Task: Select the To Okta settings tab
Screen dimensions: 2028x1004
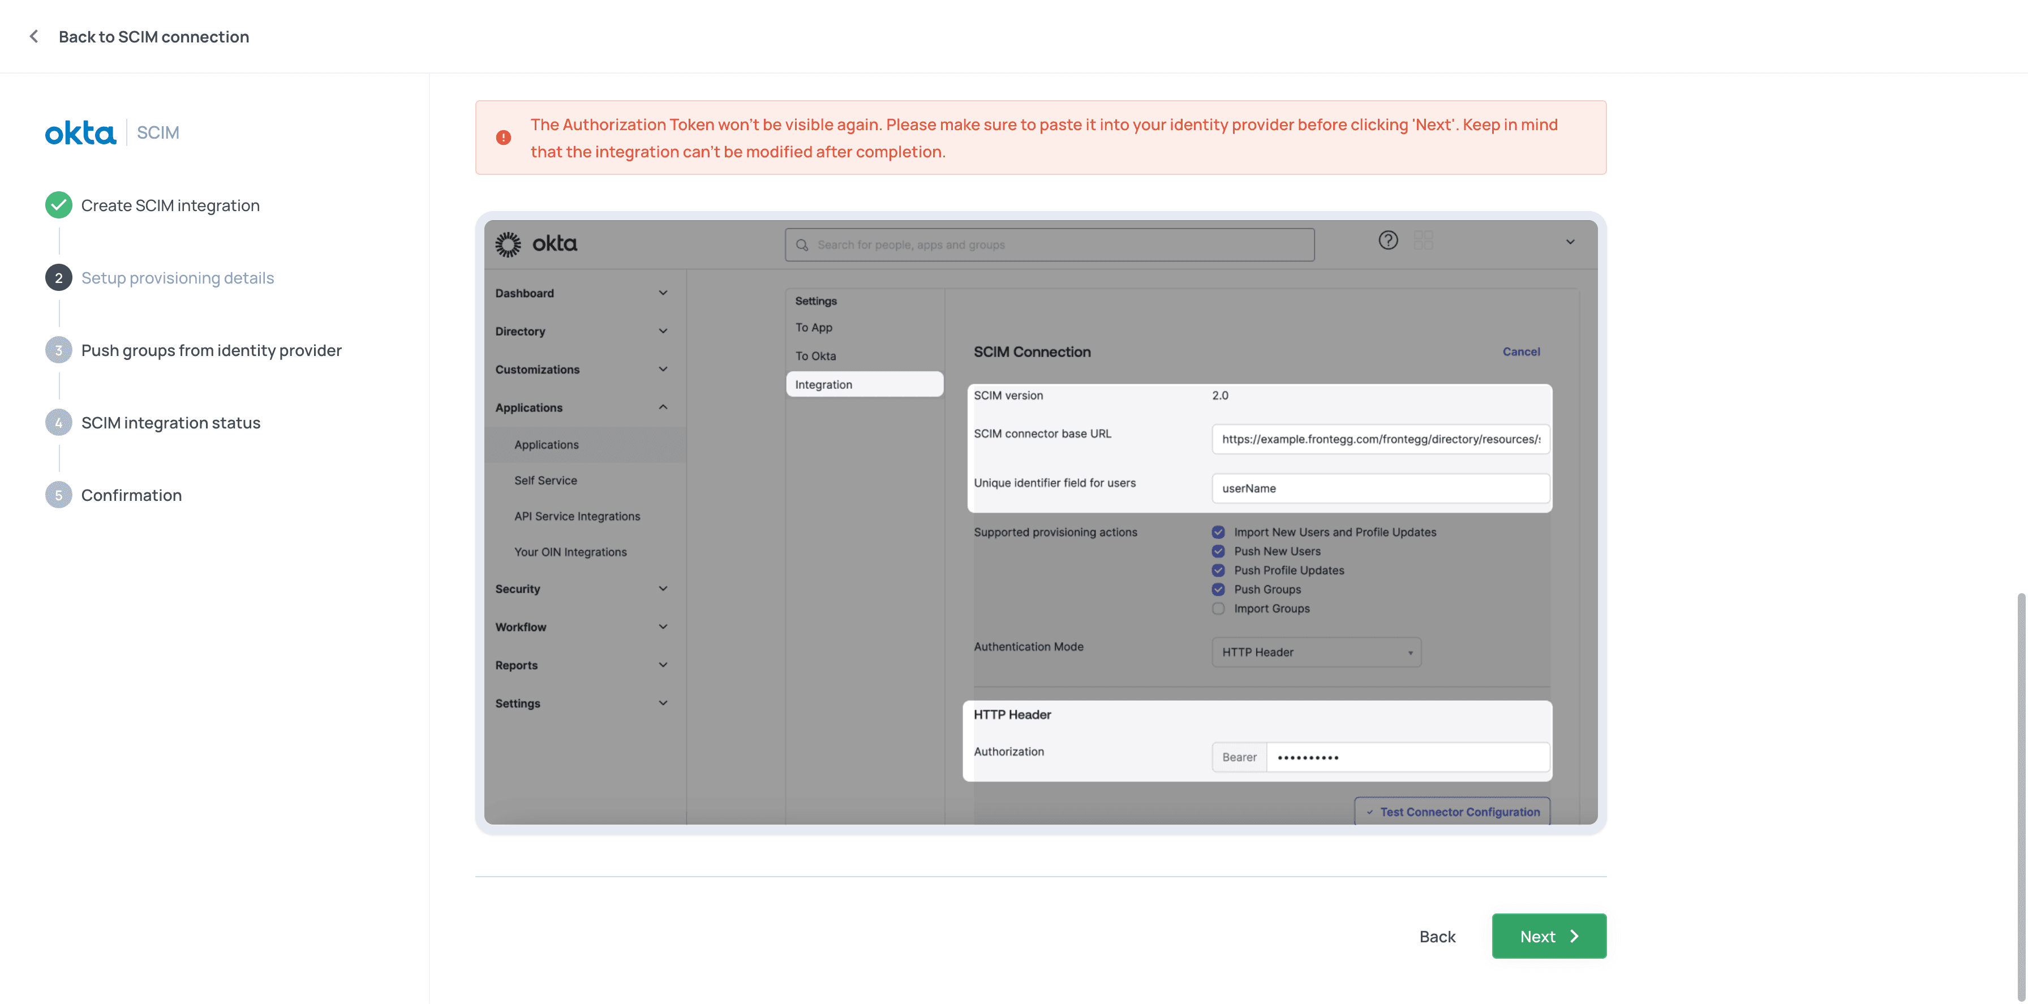Action: click(x=815, y=356)
